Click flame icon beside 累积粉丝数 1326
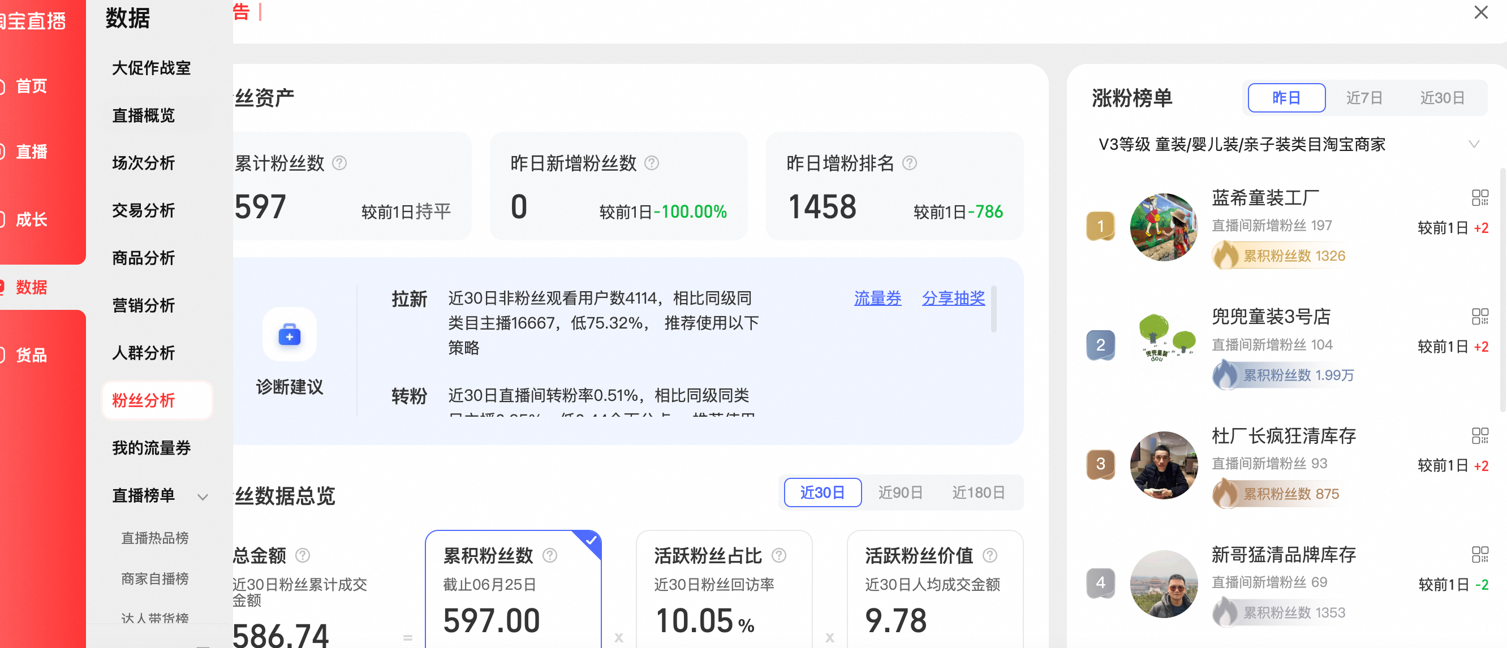 point(1226,256)
